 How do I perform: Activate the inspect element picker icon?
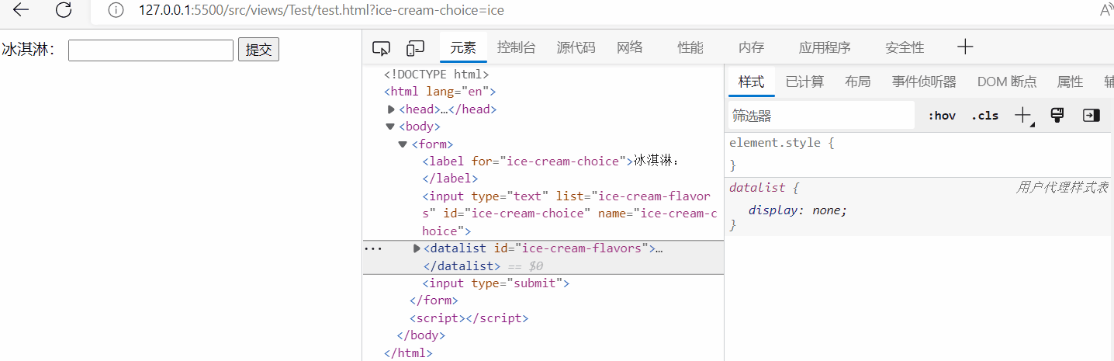tap(381, 48)
